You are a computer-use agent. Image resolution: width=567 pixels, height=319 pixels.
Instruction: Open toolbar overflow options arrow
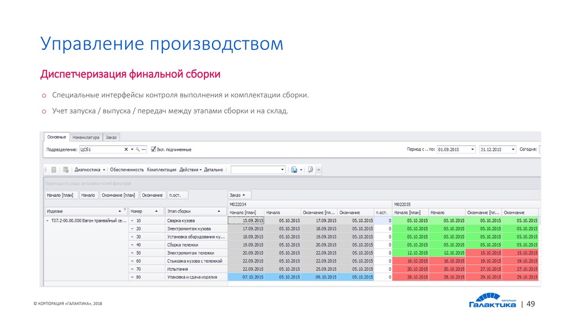(318, 169)
